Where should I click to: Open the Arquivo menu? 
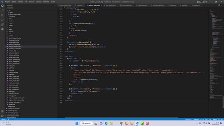pos(8,2)
